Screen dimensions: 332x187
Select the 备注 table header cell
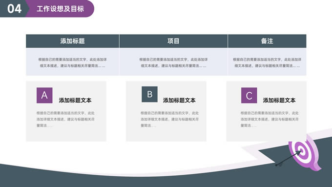tap(267, 41)
